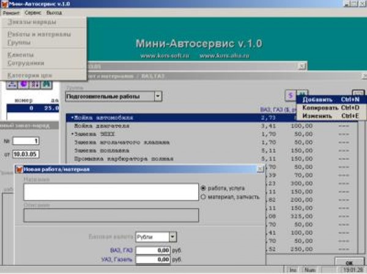Choose Добавить from the context menu

317,99
